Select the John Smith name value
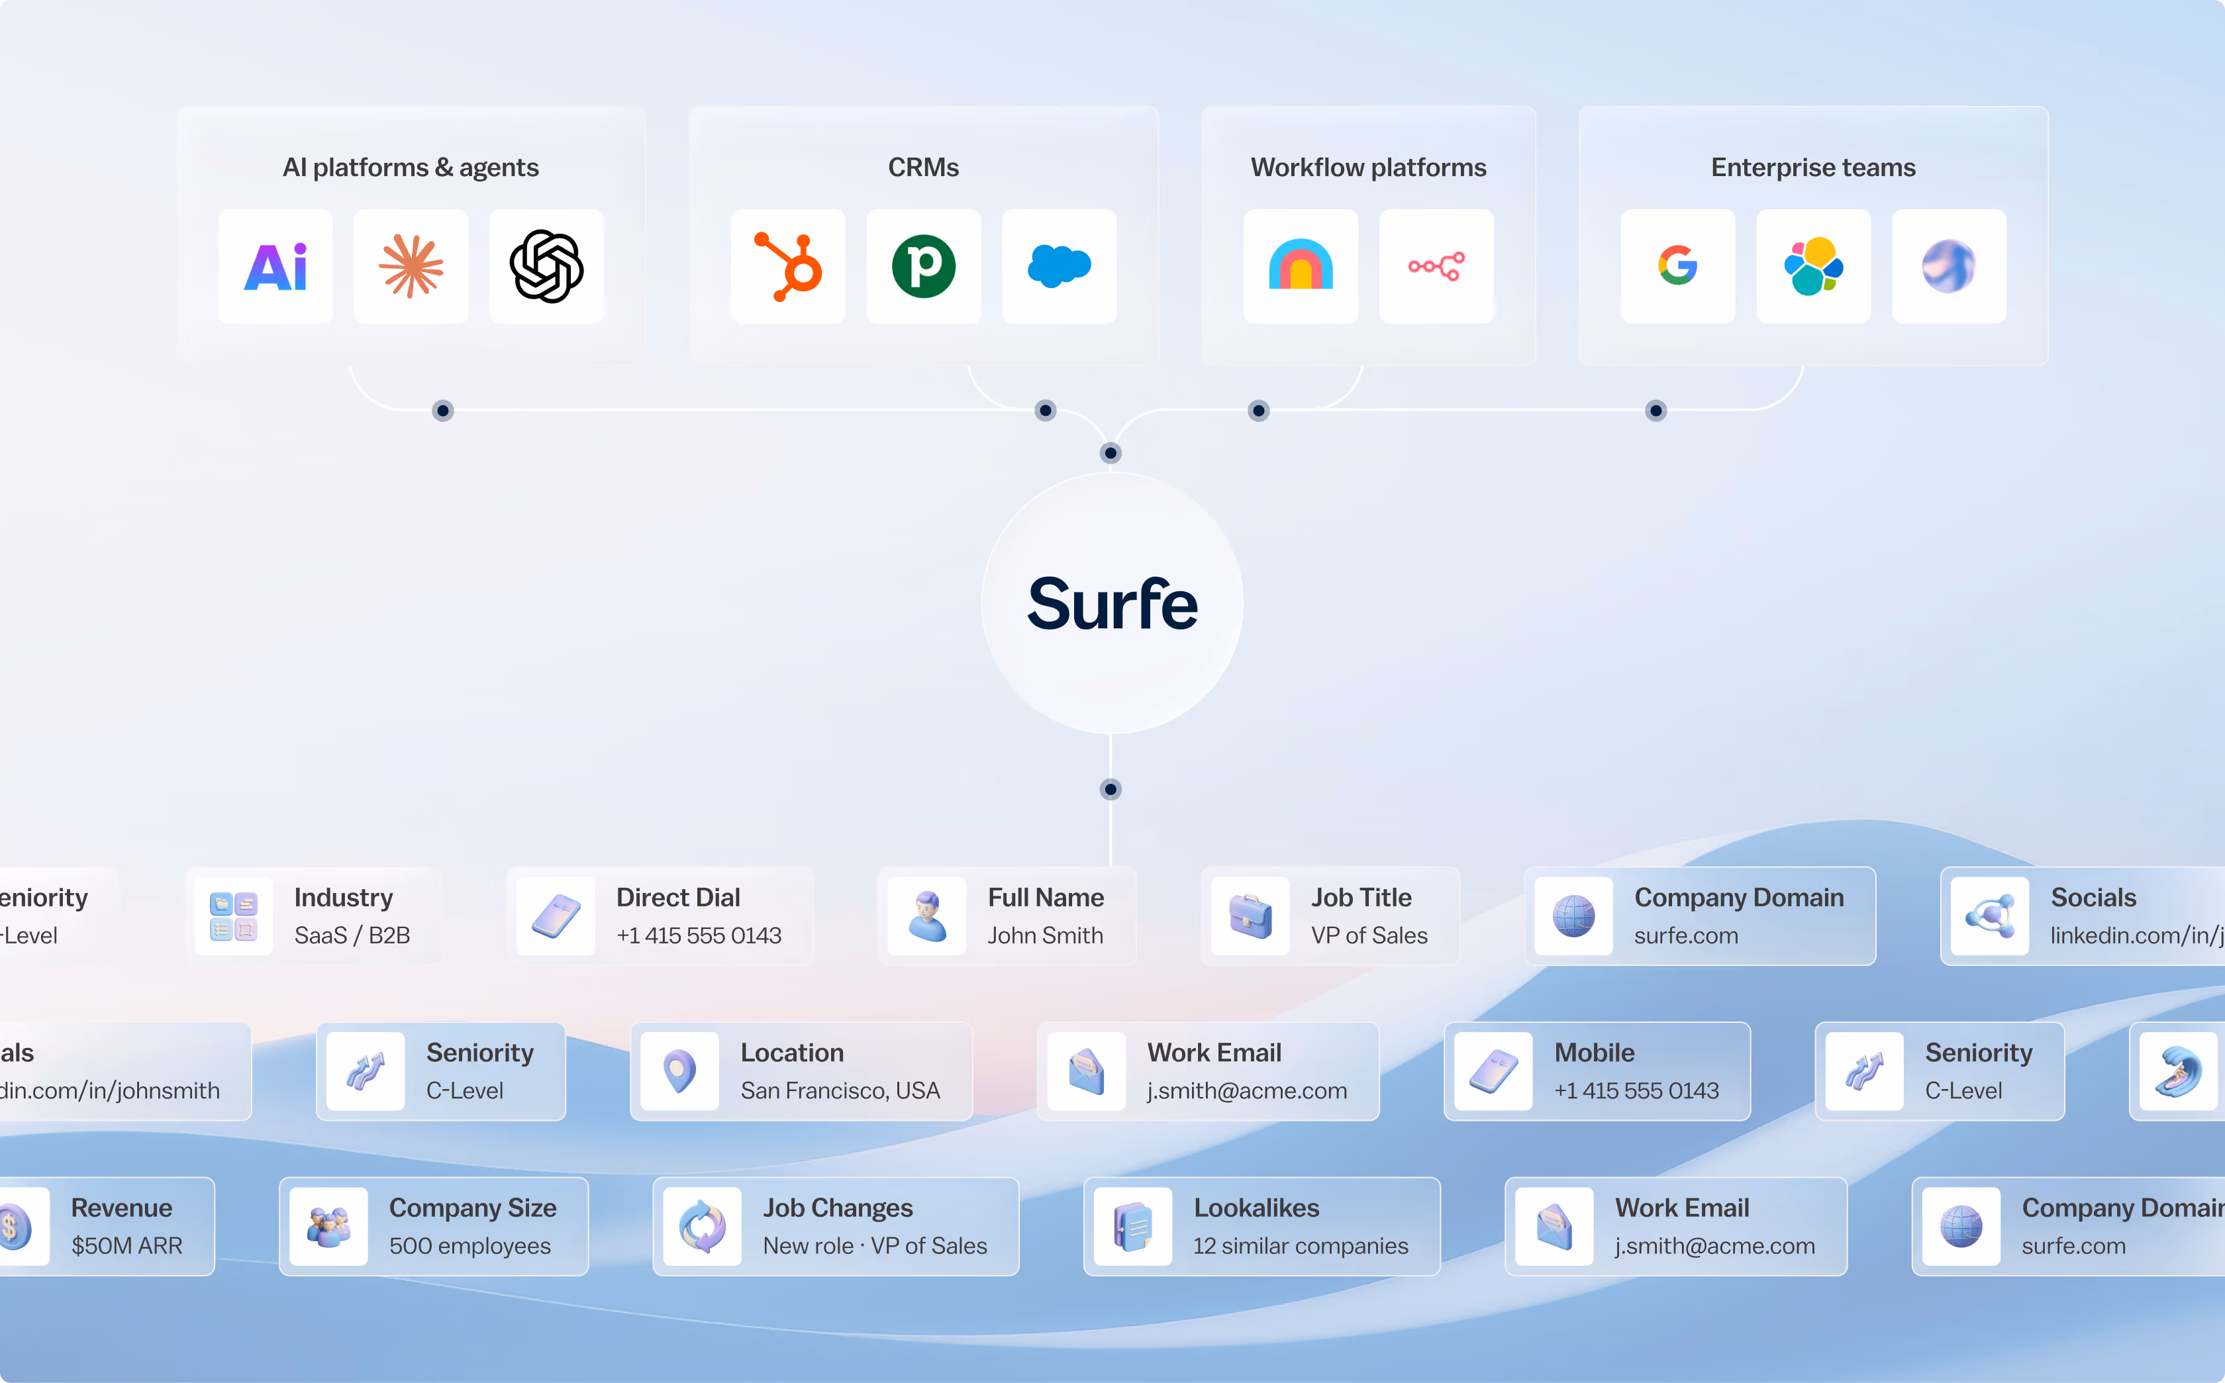Screen dimensions: 2225x1383 click(x=1046, y=935)
